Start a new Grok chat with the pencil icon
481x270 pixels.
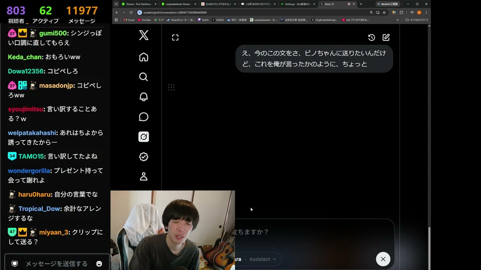(x=386, y=37)
